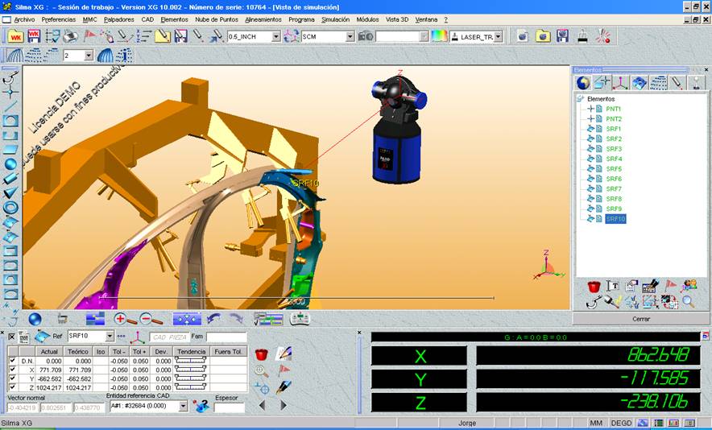
Task: Click the previous left arrow button in results panel
Action: tap(262, 405)
